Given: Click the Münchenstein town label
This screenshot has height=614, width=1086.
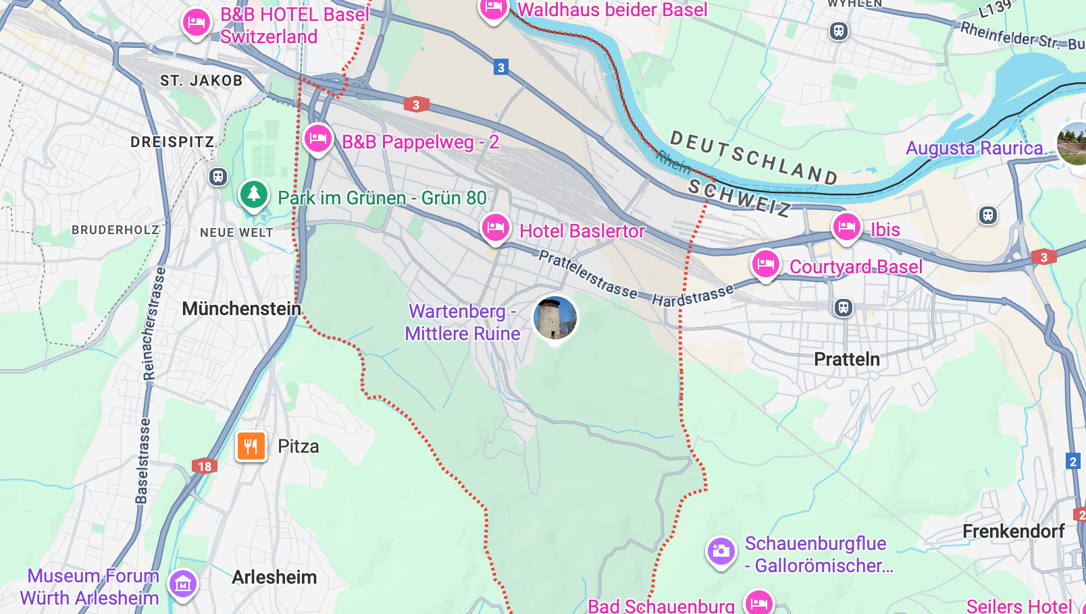Looking at the screenshot, I should tap(241, 308).
